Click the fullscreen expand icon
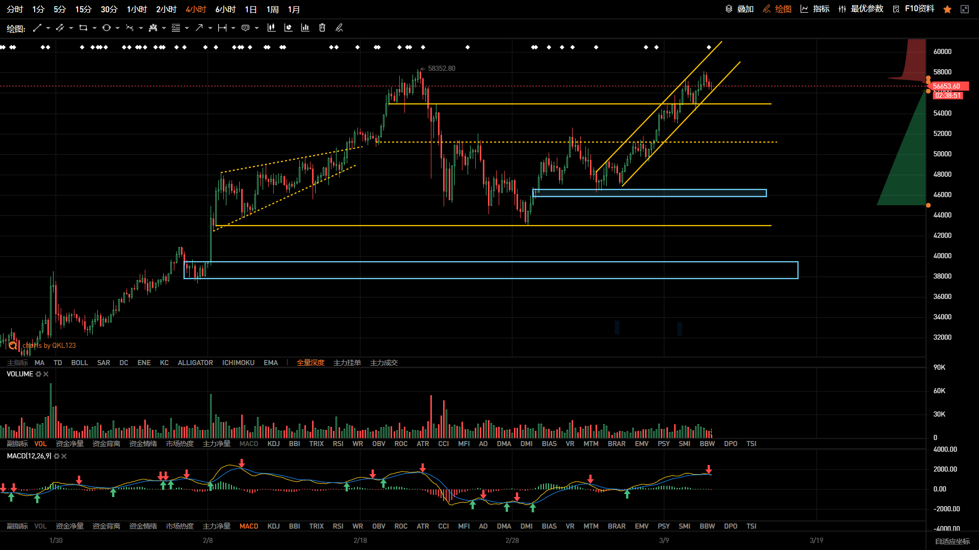Image resolution: width=979 pixels, height=550 pixels. pyautogui.click(x=965, y=9)
